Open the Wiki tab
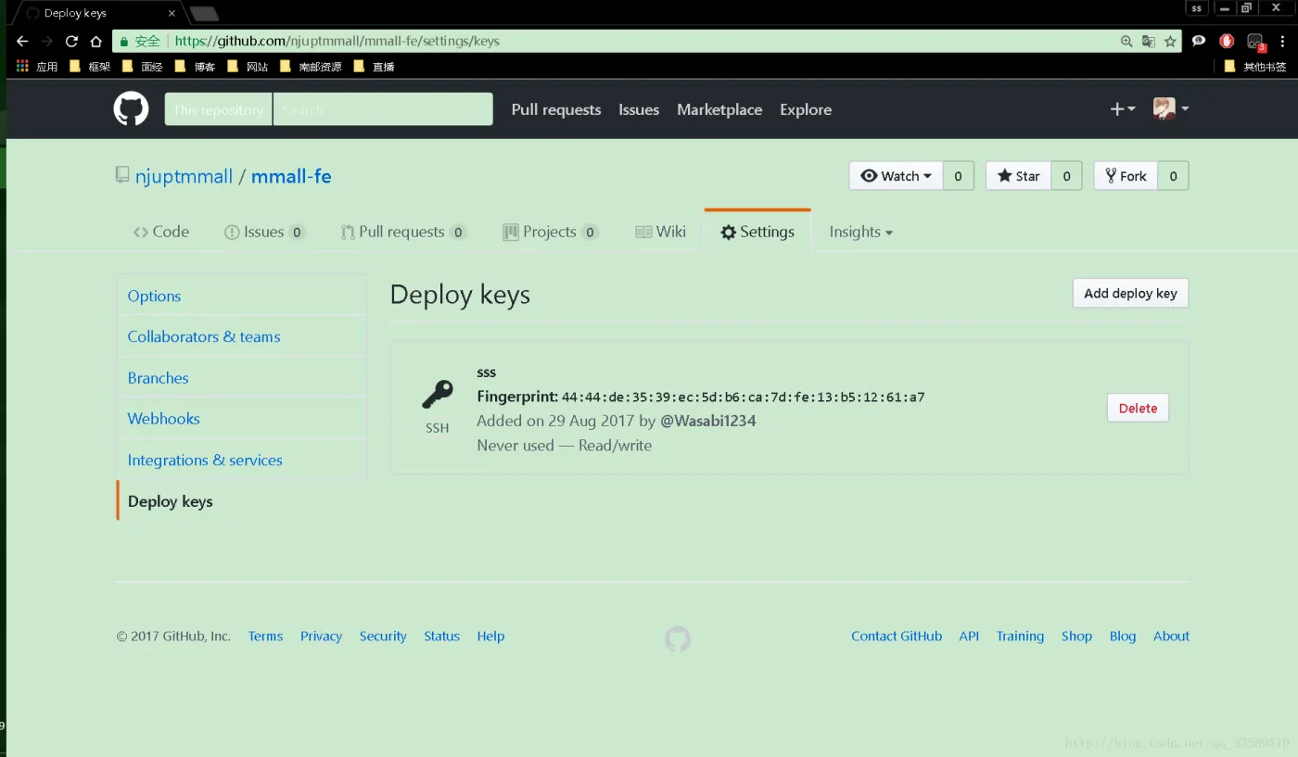The width and height of the screenshot is (1298, 757). tap(661, 232)
